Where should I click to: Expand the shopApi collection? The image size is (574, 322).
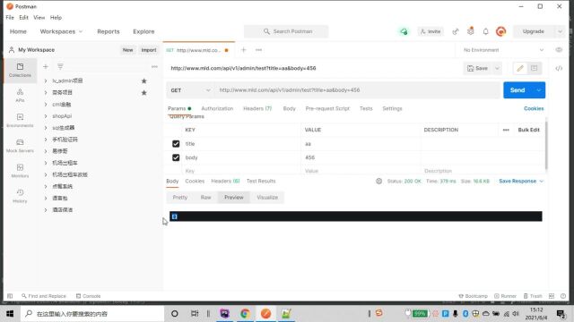click(62, 116)
